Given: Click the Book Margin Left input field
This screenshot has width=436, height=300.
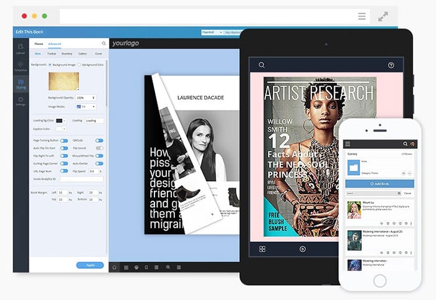Looking at the screenshot, I should tap(62, 193).
